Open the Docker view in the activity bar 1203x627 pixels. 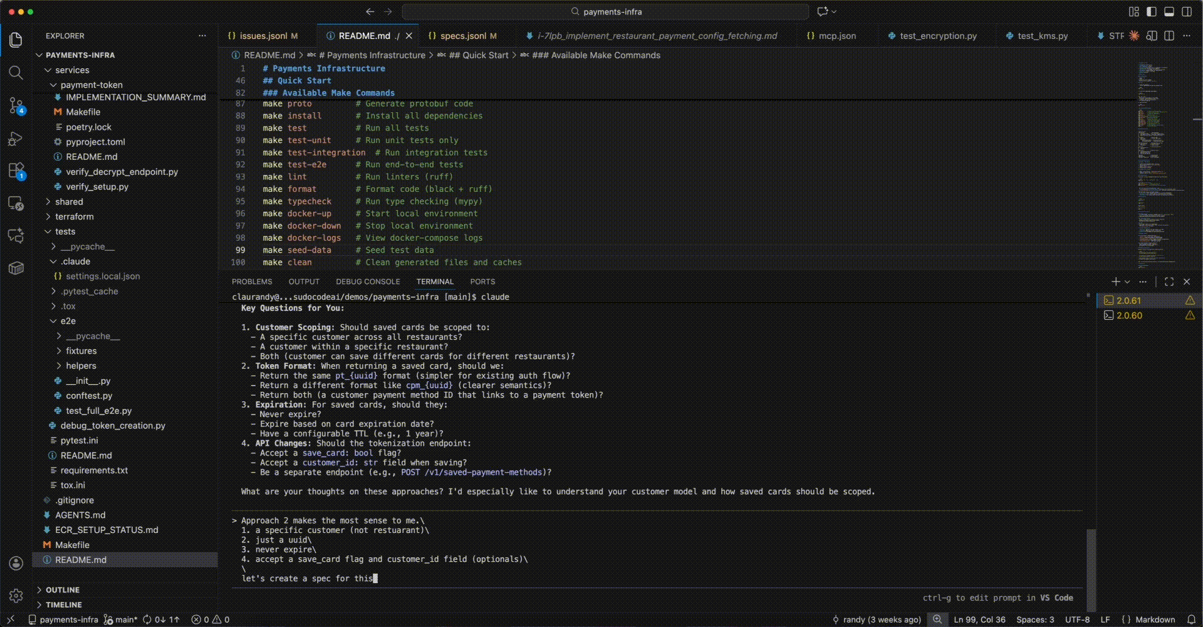pos(16,268)
